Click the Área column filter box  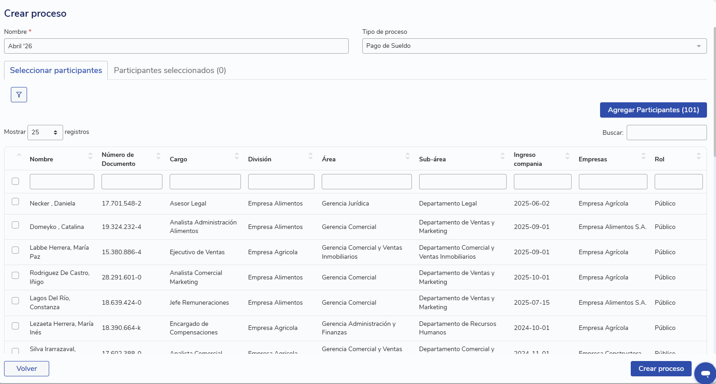point(367,182)
